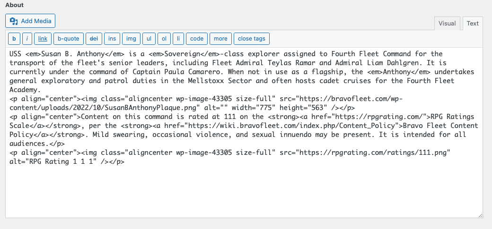Mark deleted text with del button

(x=95, y=39)
